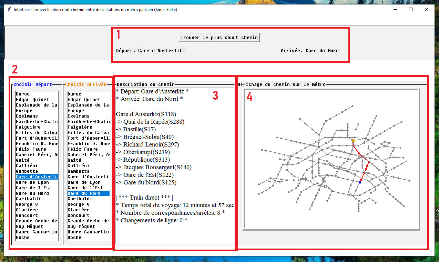Choose Gambetta in the Choisir Départ list
This screenshot has height=262, width=439.
pos(37,171)
